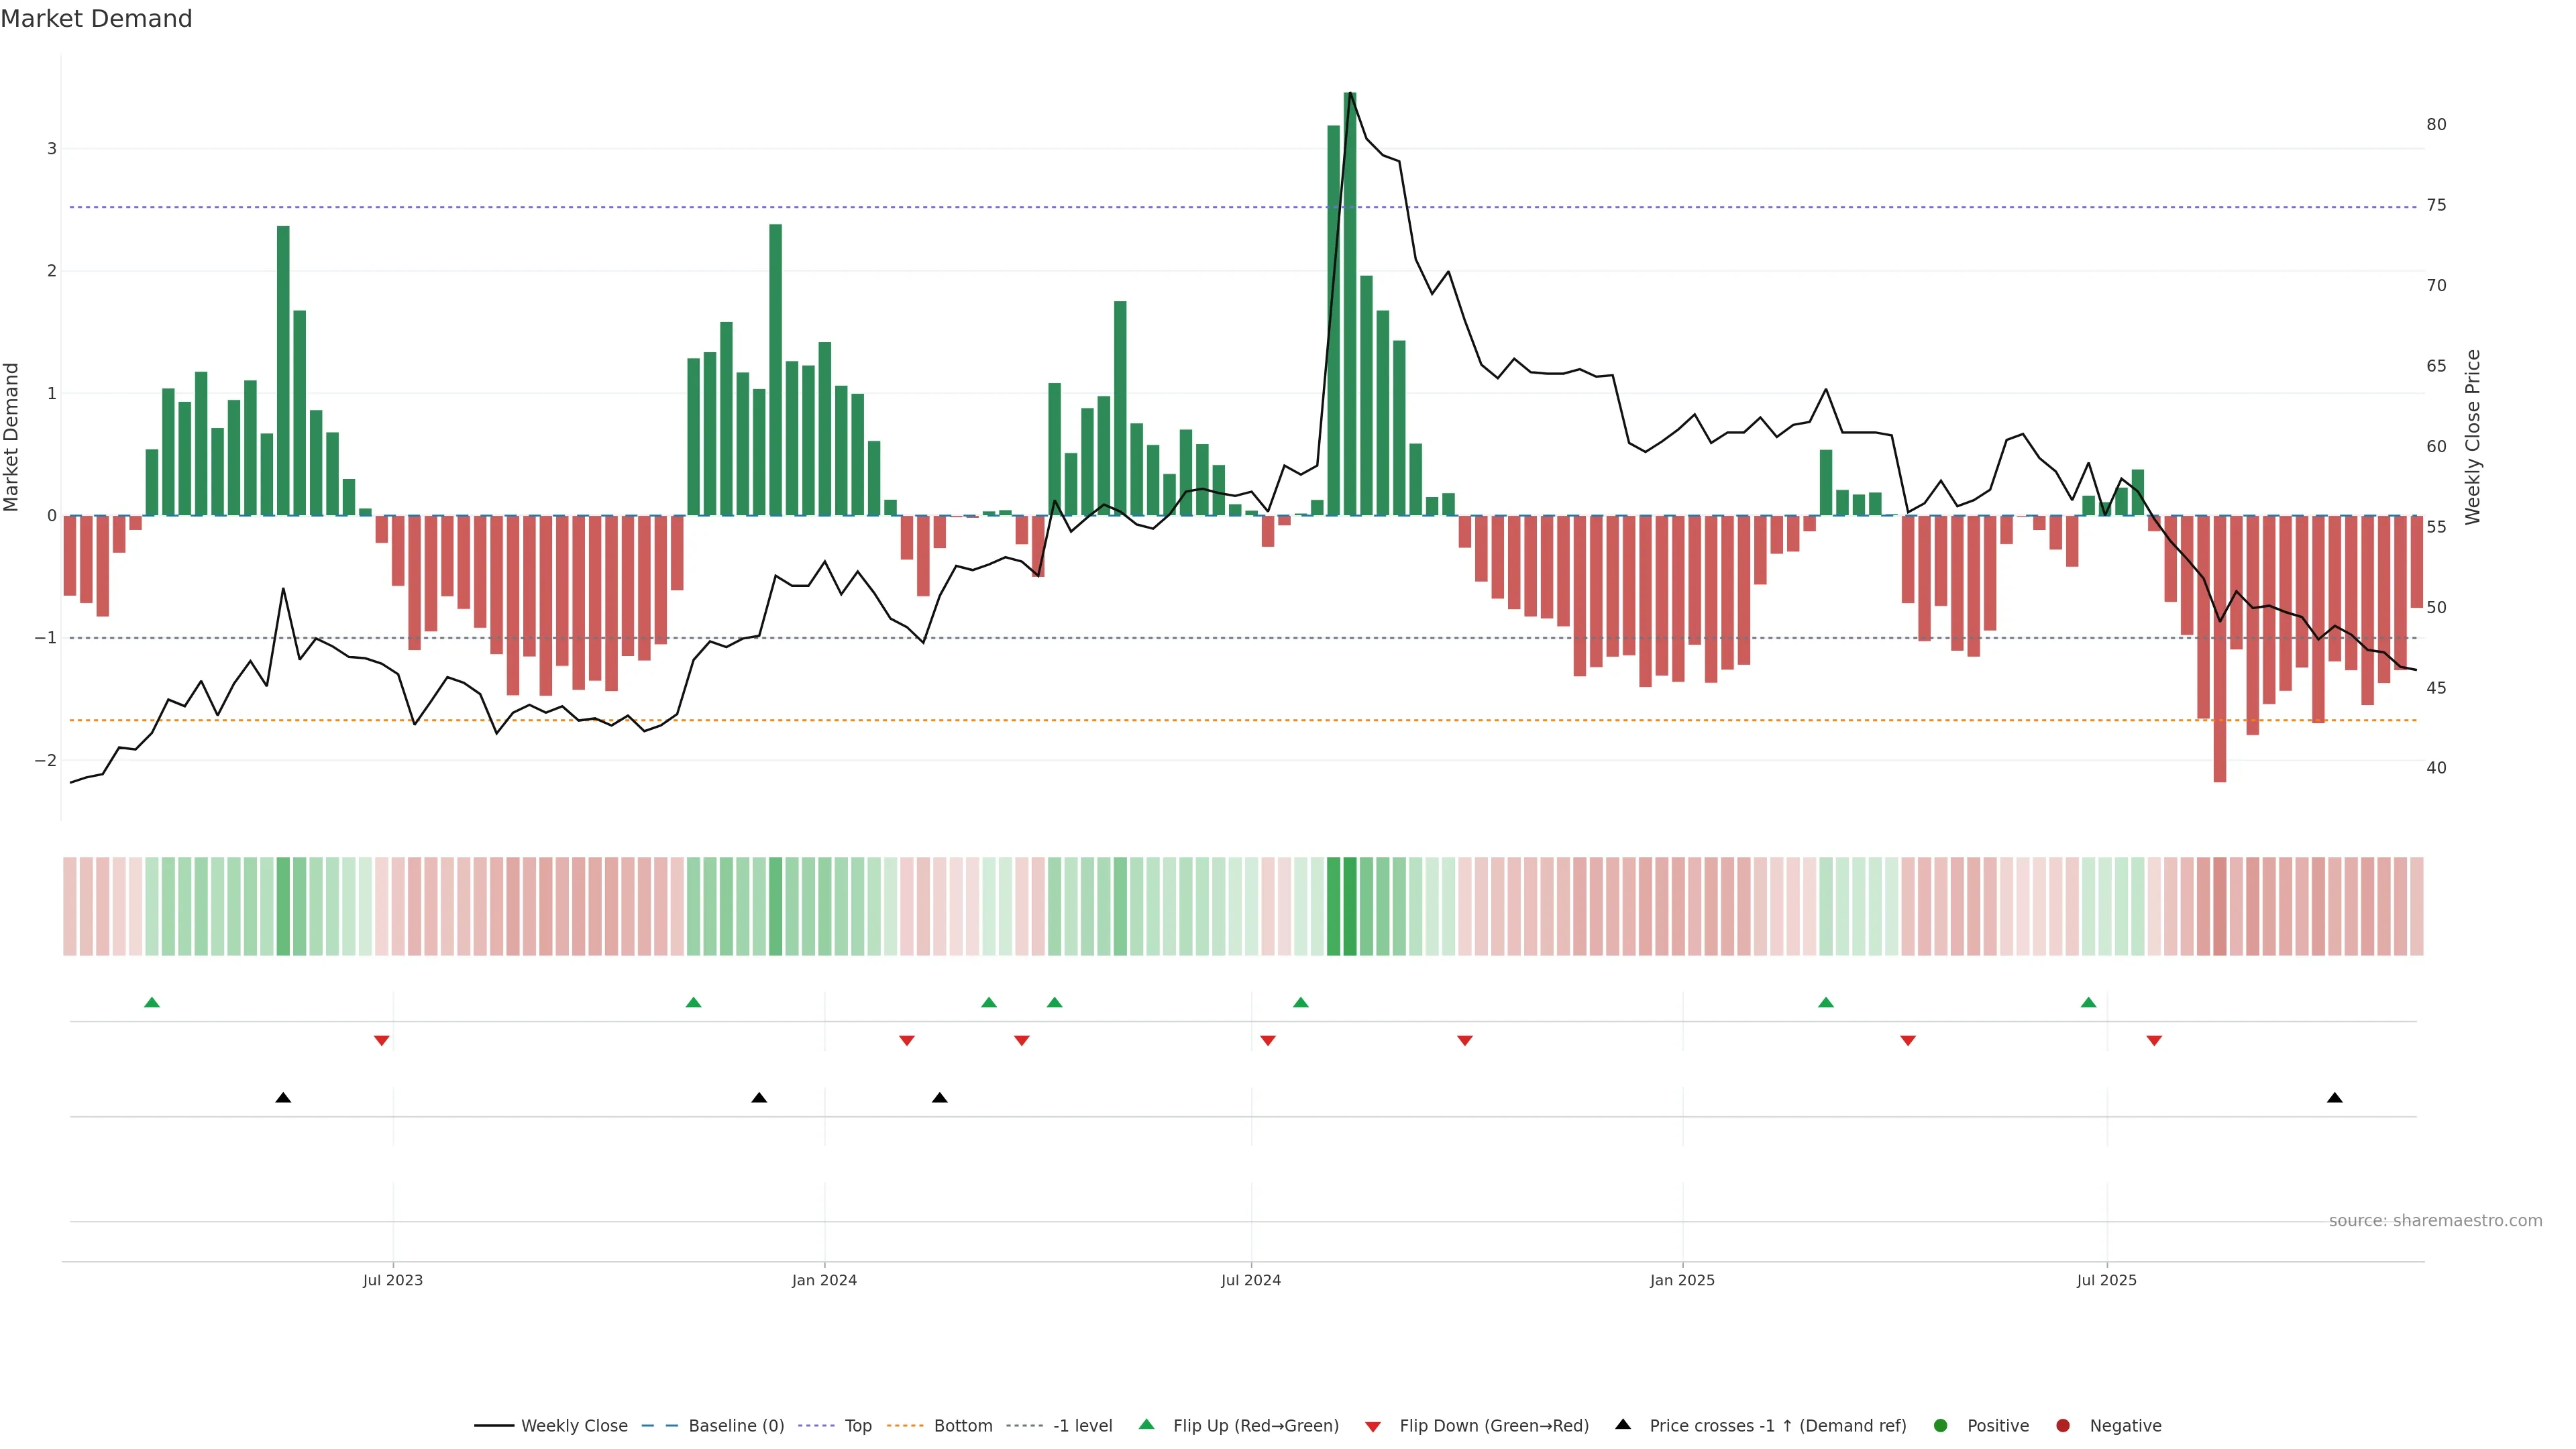The width and height of the screenshot is (2576, 1449).
Task: Click the last red Flip Down triangle marker
Action: tap(2154, 1041)
